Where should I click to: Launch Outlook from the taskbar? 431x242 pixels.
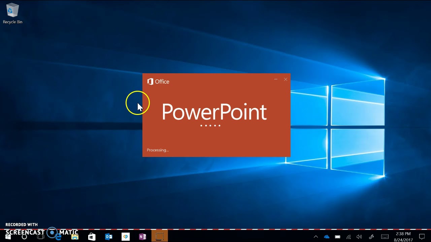point(109,237)
